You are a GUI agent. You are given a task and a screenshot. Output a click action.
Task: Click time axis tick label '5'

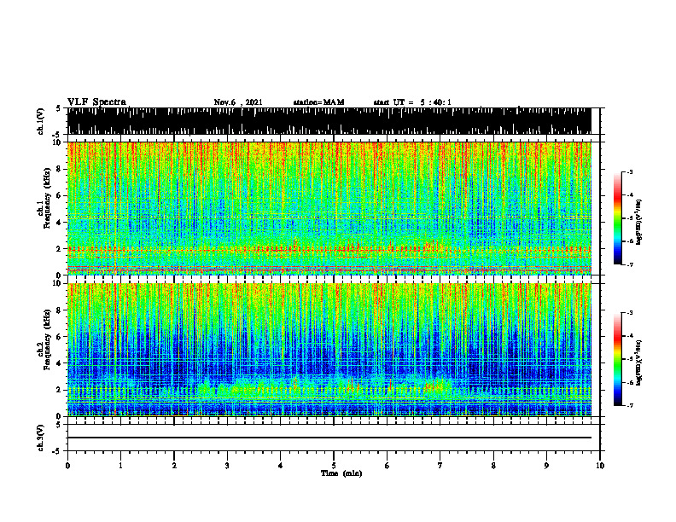pos(334,466)
